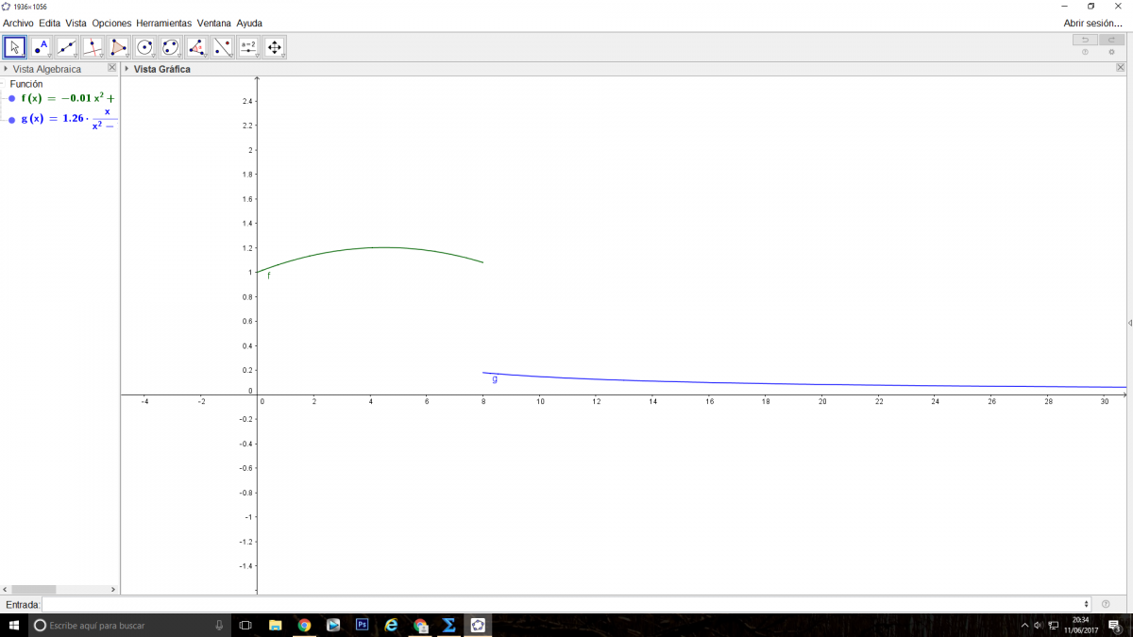
Task: Select Circle with Center through Point tool
Action: [x=144, y=47]
